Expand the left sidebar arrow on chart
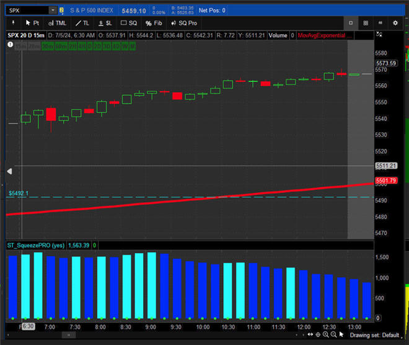409x345 pixels. [9, 171]
